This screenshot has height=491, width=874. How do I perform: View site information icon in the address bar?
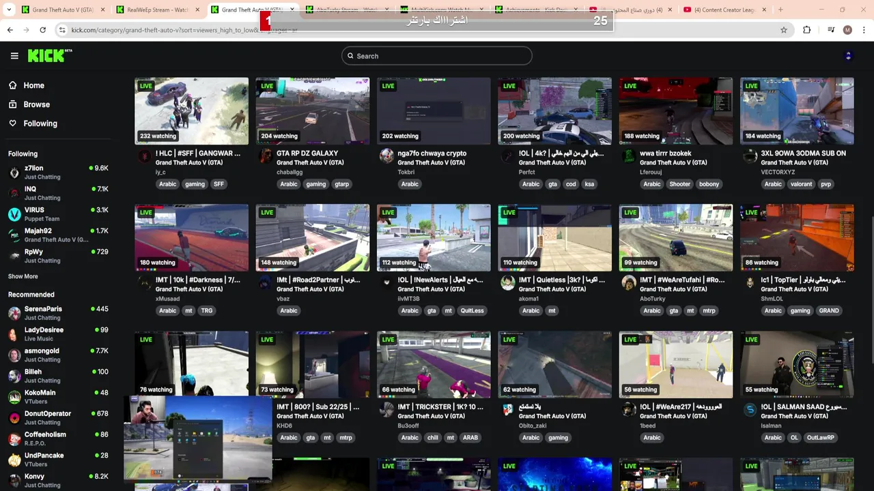point(62,30)
